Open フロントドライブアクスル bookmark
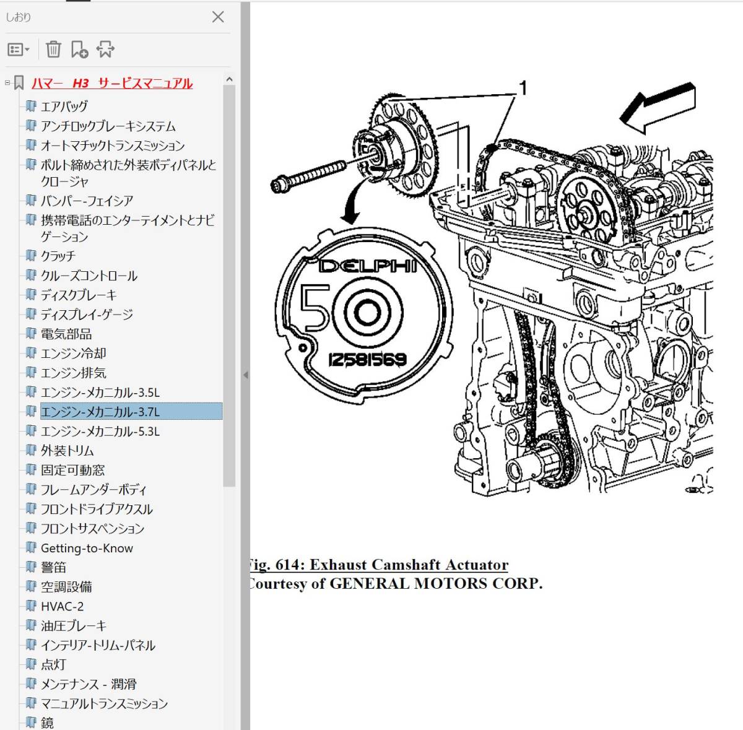 [97, 509]
